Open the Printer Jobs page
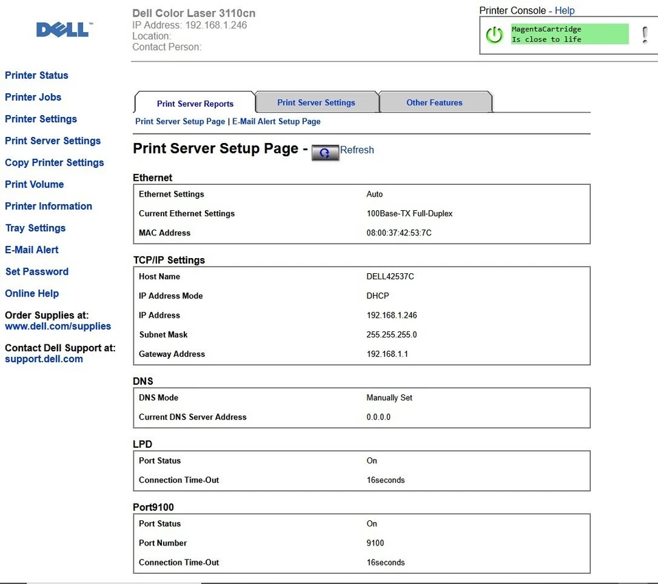Screen dimensions: 658x584 tap(33, 97)
